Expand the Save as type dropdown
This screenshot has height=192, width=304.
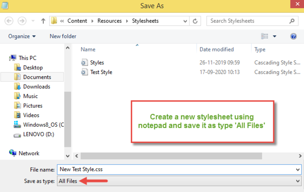point(298,181)
